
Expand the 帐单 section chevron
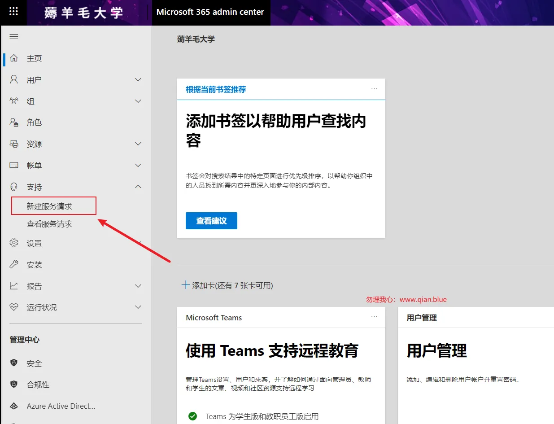[x=138, y=166]
